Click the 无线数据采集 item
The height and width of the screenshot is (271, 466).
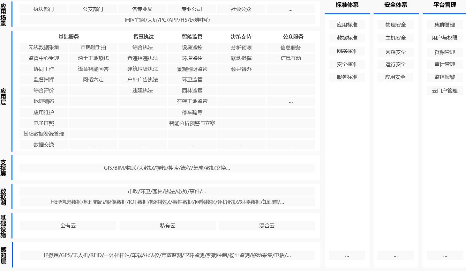pyautogui.click(x=44, y=48)
